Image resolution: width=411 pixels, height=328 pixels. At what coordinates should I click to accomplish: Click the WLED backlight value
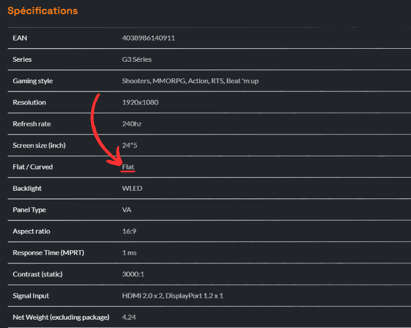[132, 188]
